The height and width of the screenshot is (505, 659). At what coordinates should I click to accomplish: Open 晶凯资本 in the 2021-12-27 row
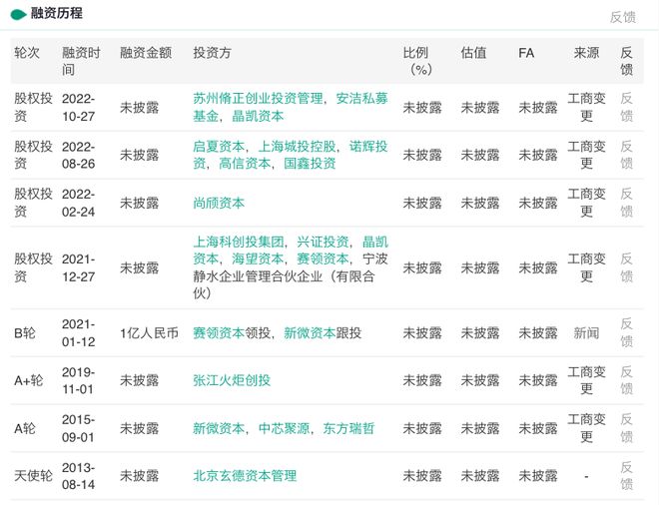pos(290,250)
